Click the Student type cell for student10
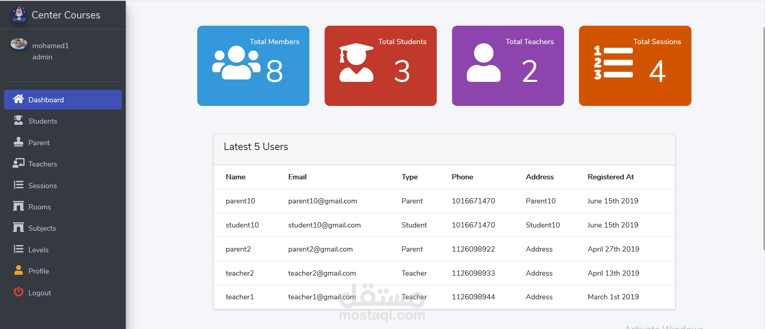This screenshot has width=765, height=329. pos(414,225)
